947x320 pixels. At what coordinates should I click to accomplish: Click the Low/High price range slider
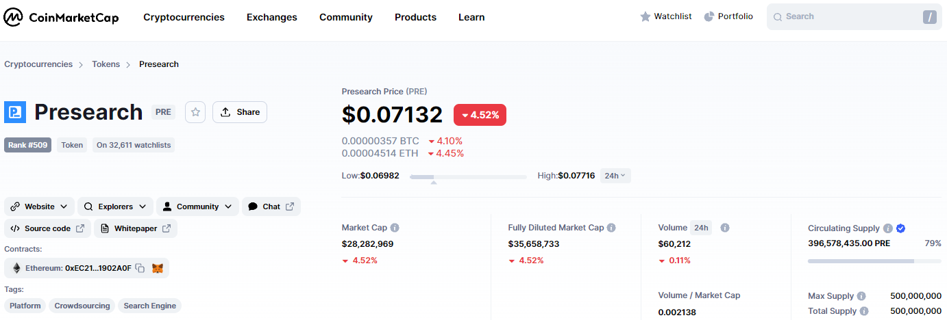468,176
